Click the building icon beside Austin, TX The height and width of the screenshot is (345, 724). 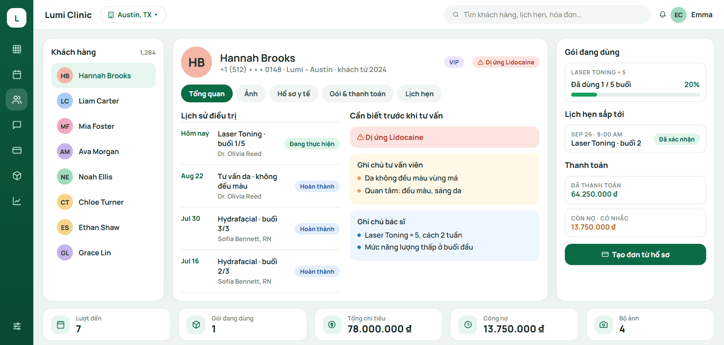point(111,15)
